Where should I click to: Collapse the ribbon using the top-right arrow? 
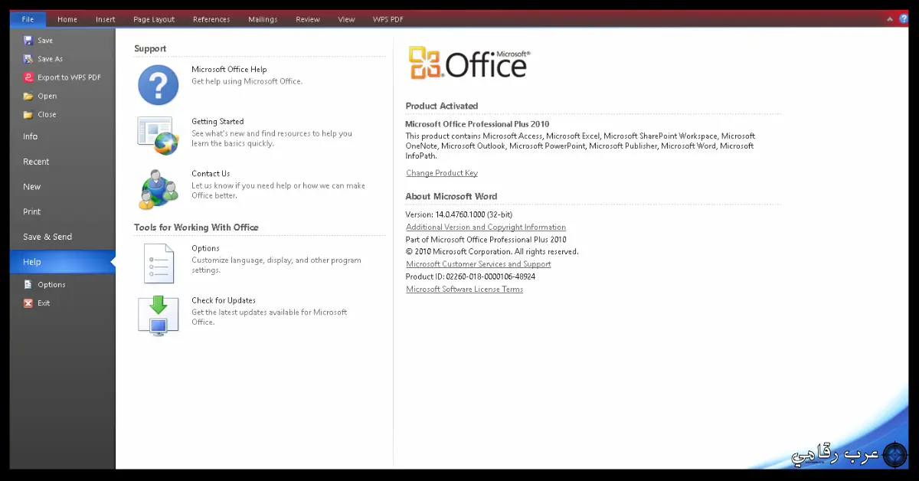(890, 19)
